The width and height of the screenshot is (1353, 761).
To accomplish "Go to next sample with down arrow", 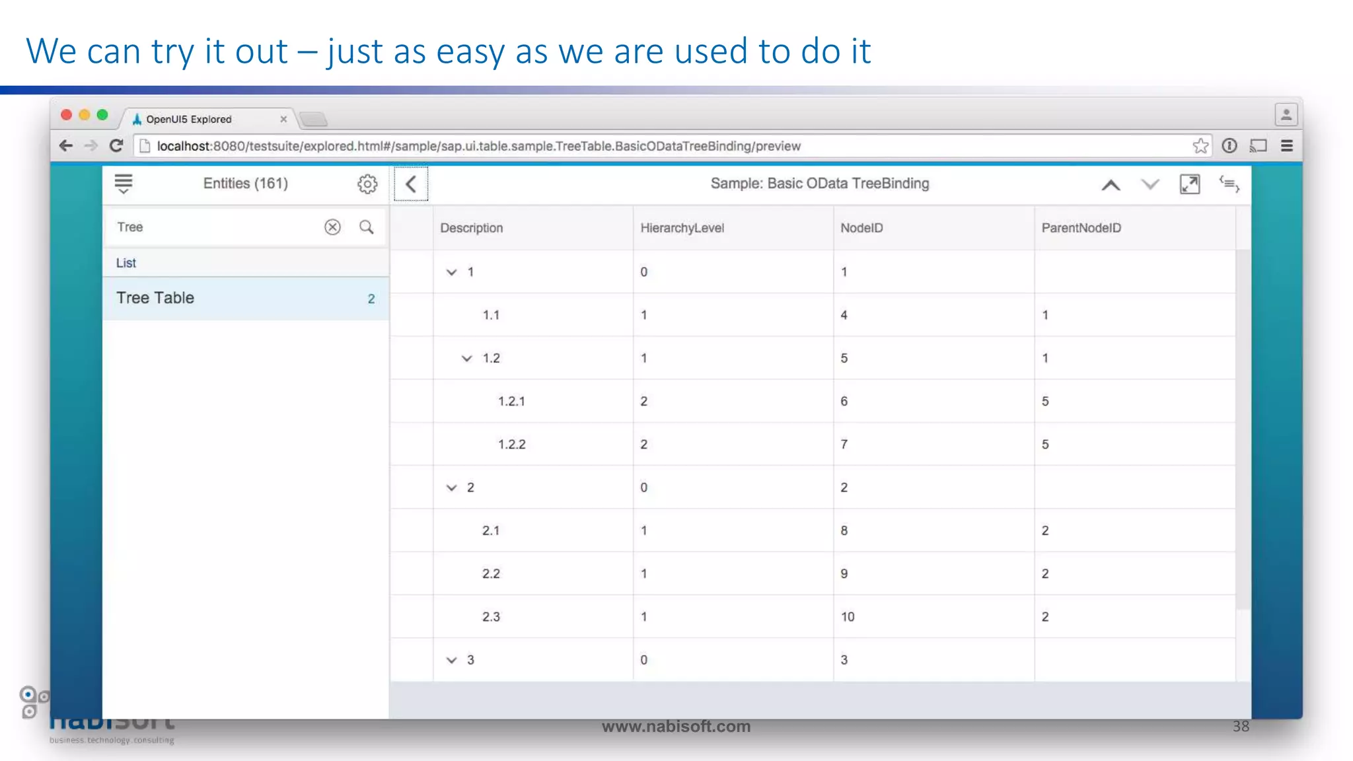I will click(x=1150, y=184).
